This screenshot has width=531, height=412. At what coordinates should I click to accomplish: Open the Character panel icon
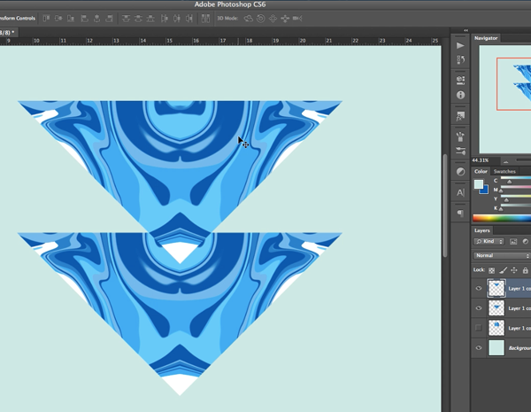(x=460, y=192)
